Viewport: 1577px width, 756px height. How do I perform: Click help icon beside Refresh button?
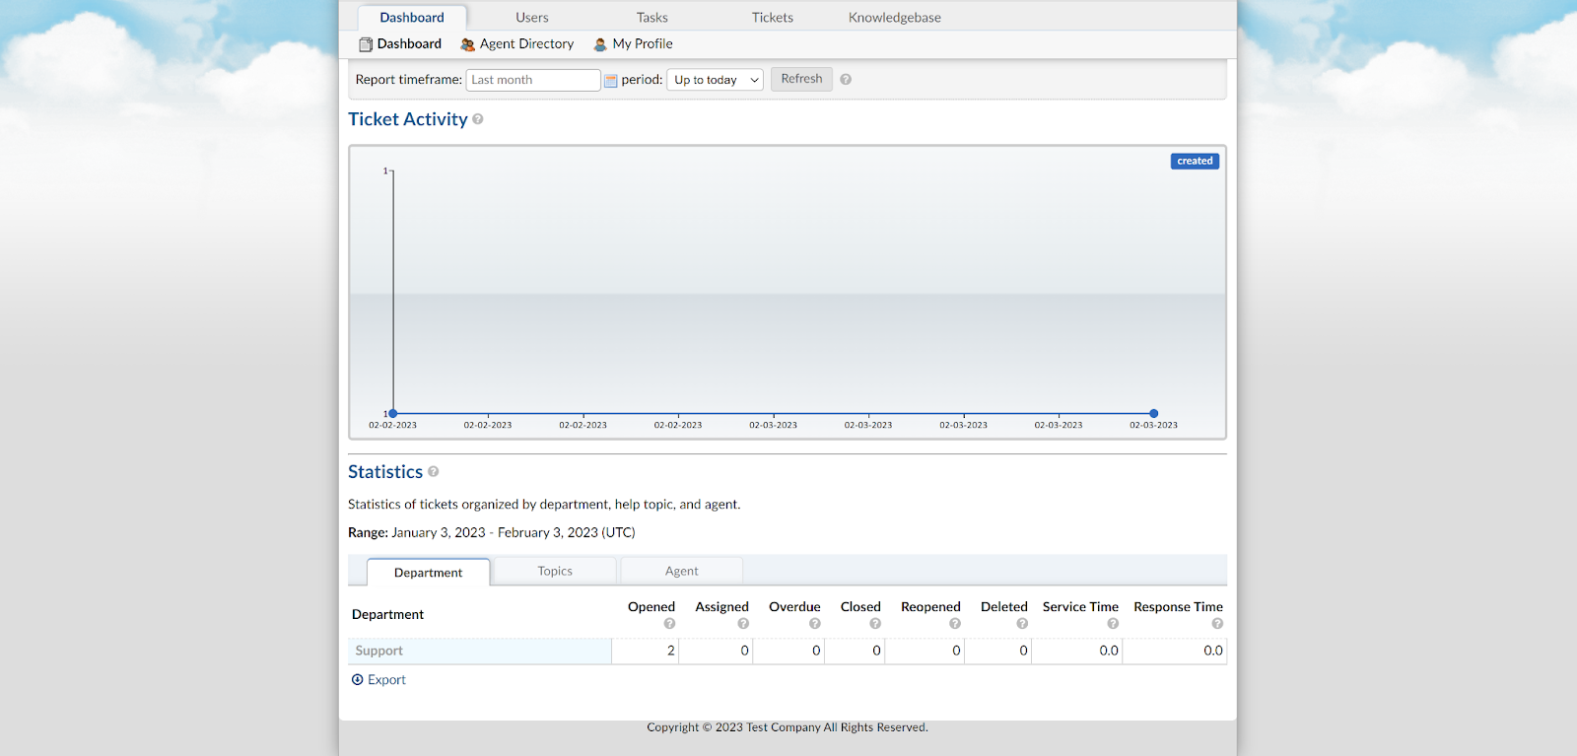coord(846,80)
